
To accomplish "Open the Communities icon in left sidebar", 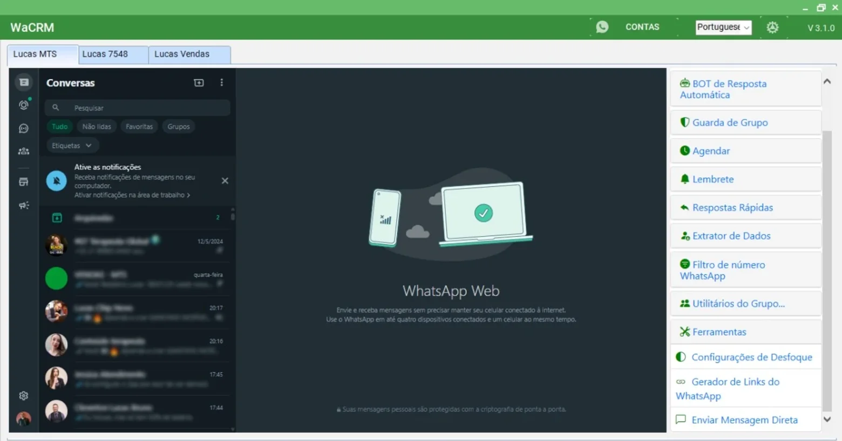I will pos(24,151).
